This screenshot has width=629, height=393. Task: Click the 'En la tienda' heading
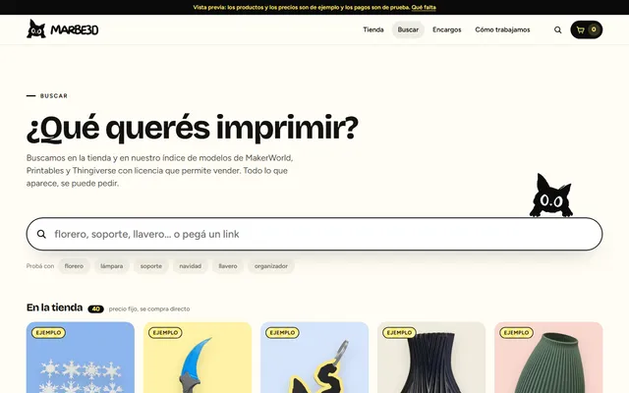pyautogui.click(x=55, y=308)
